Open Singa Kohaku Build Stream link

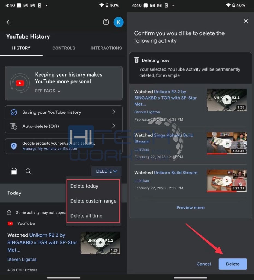pyautogui.click(x=164, y=138)
